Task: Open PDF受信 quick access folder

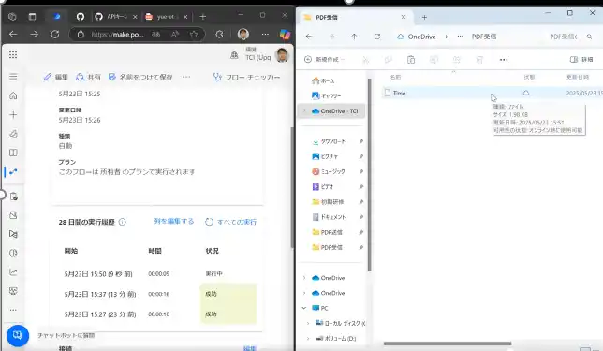Action: (328, 247)
